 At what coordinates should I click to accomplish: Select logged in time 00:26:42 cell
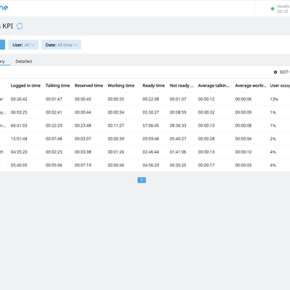[x=19, y=99]
